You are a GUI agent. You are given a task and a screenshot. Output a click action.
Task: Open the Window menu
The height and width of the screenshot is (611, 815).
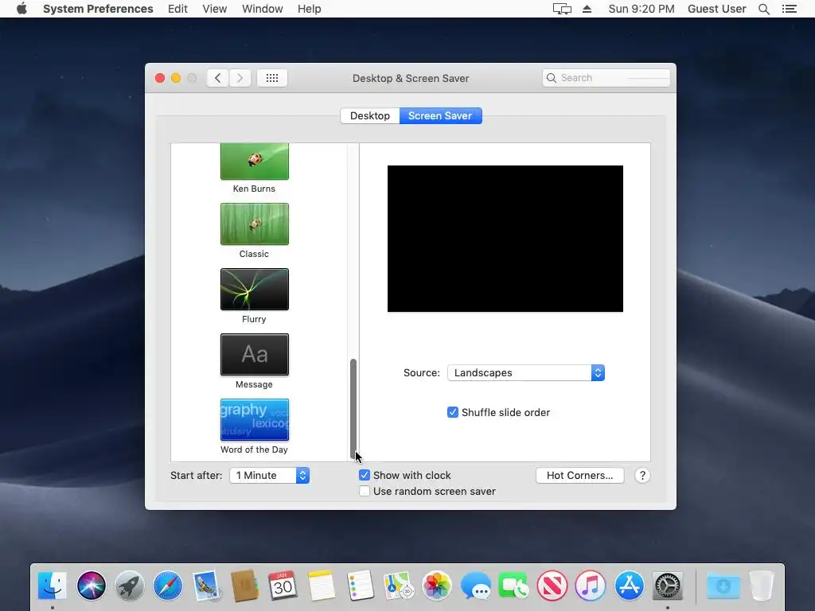pyautogui.click(x=263, y=9)
